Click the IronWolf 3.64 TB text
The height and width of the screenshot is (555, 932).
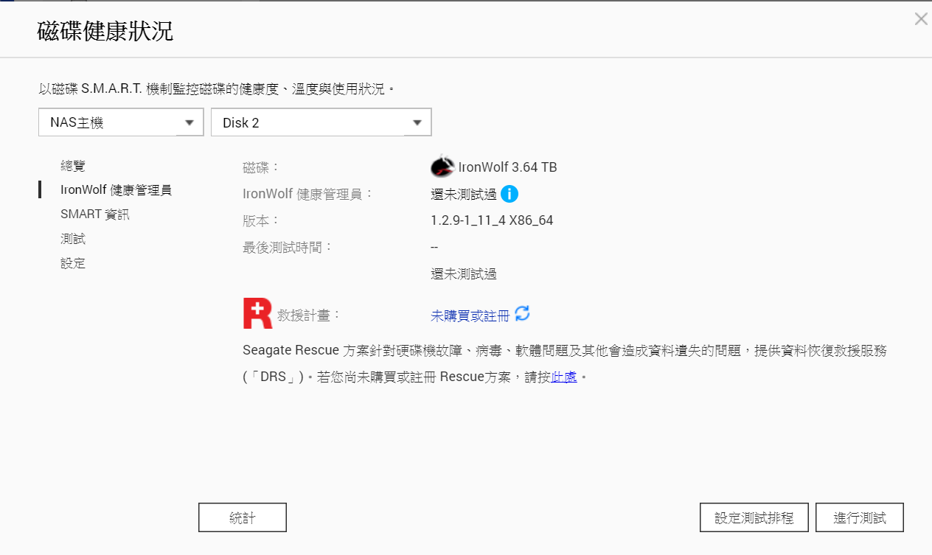tap(507, 167)
